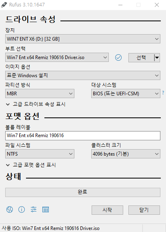The image size is (166, 232).
Task: Open the settings sliders icon
Action: click(x=34, y=209)
